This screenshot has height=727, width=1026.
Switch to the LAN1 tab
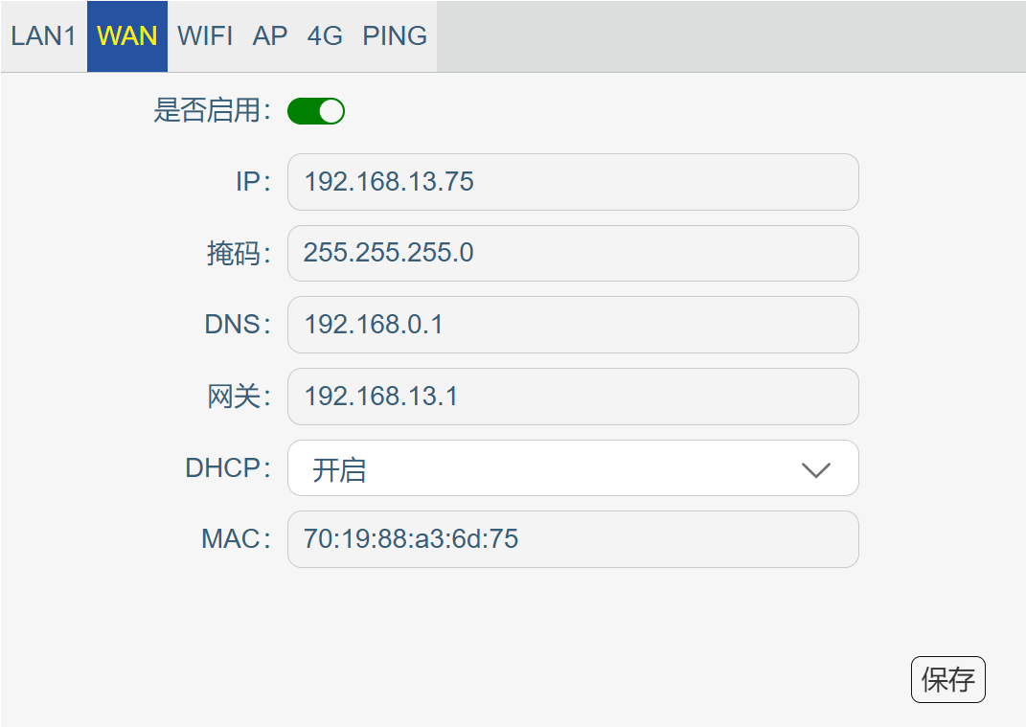[x=44, y=36]
